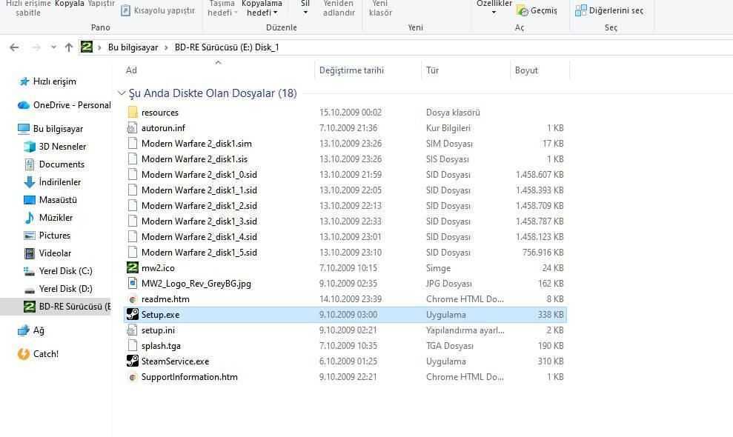Open İndirilenler in navigation pane
This screenshot has height=437, width=733.
[x=59, y=181]
